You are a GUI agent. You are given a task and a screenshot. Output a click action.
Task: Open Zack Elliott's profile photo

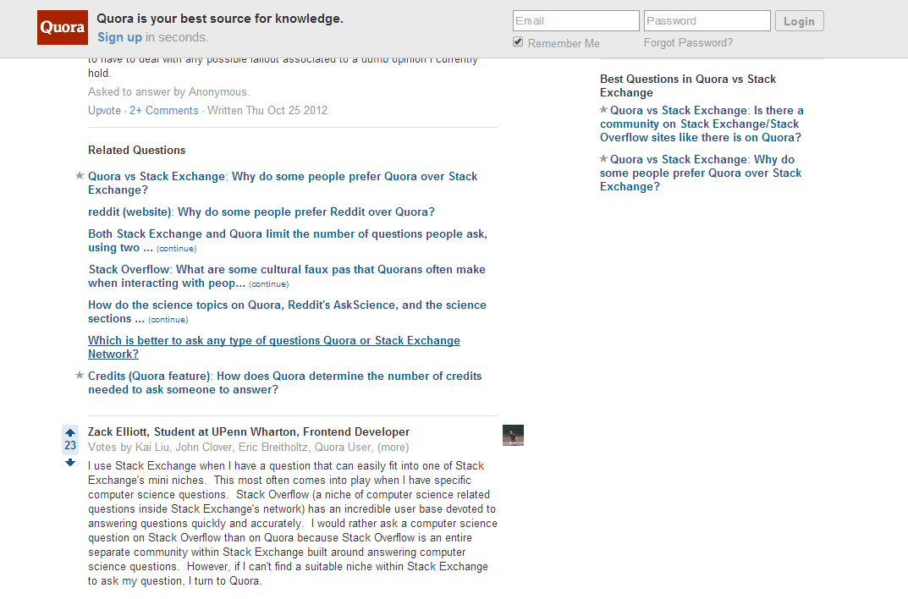[x=513, y=435]
